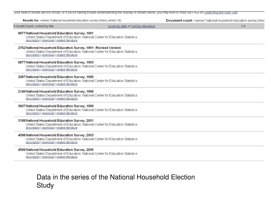Open the Searching the Web Site FAQ link
This screenshot has width=271, height=203.
(221, 13)
